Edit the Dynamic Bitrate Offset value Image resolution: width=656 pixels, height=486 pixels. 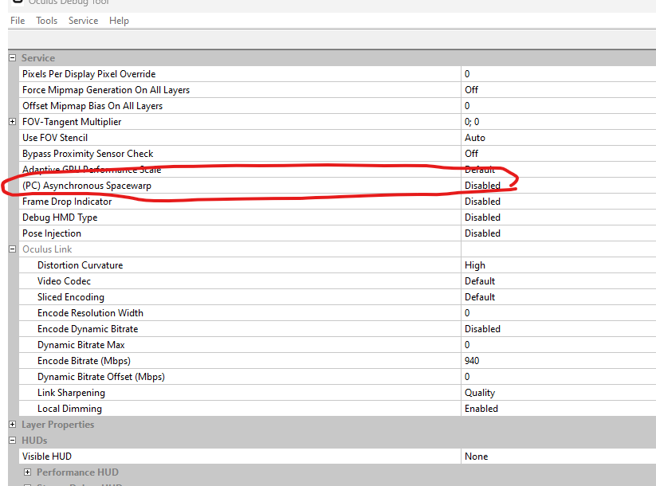tap(559, 377)
